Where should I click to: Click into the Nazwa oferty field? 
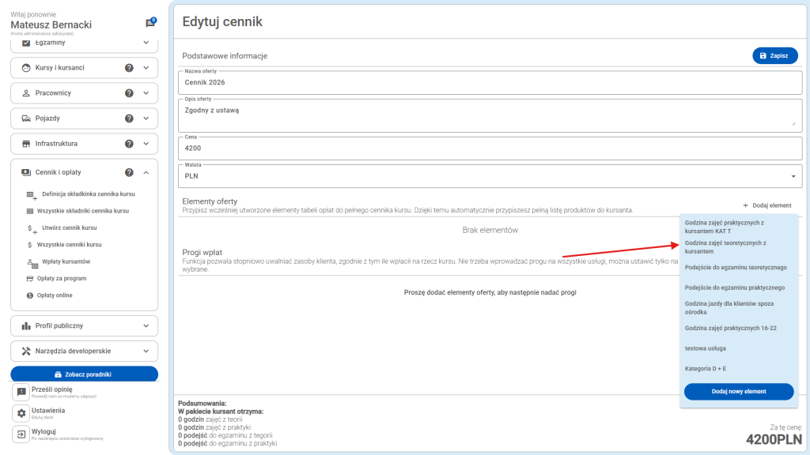click(x=490, y=81)
